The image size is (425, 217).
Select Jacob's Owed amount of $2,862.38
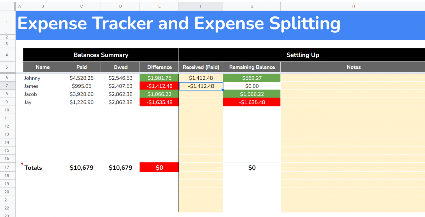(x=120, y=94)
